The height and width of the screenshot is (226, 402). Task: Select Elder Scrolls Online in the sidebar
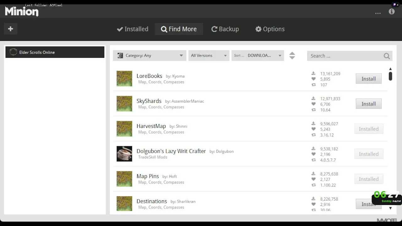point(55,52)
